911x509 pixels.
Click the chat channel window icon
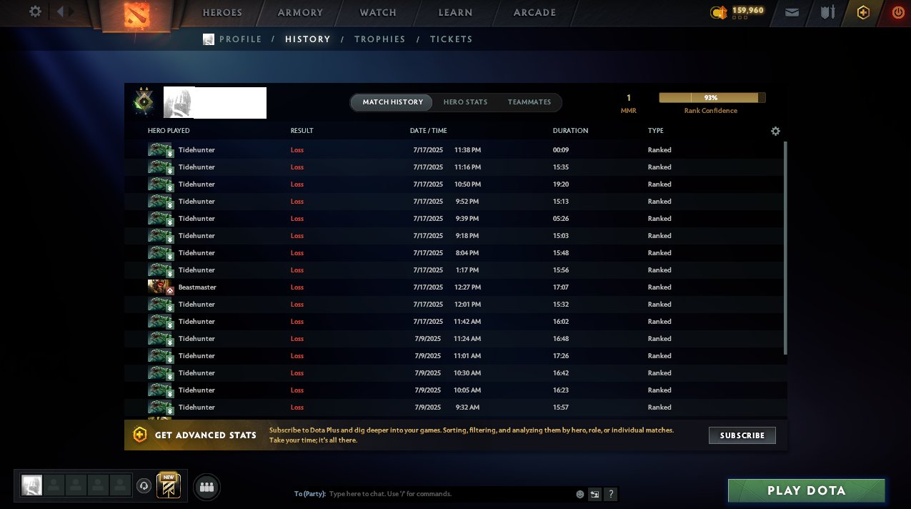click(x=594, y=494)
